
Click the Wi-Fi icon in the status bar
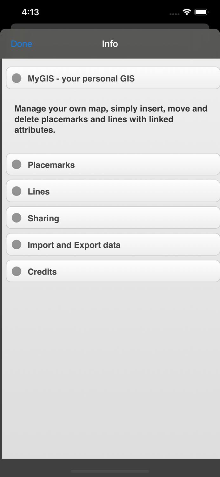187,11
